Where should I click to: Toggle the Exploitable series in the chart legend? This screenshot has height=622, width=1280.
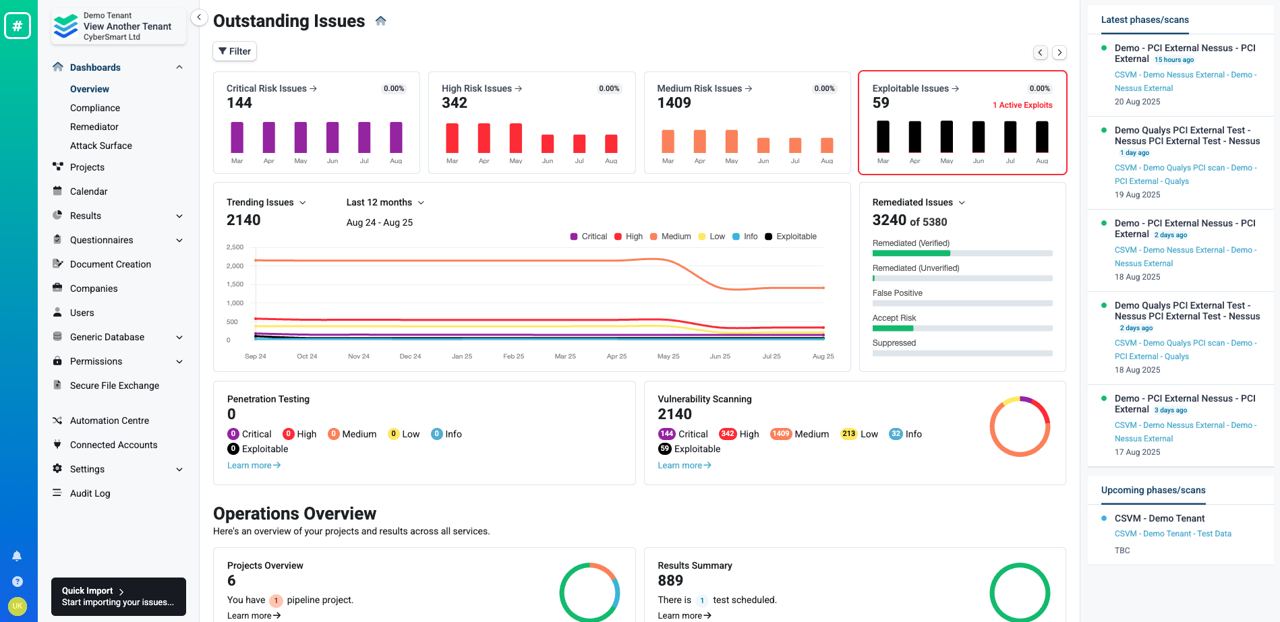(790, 237)
